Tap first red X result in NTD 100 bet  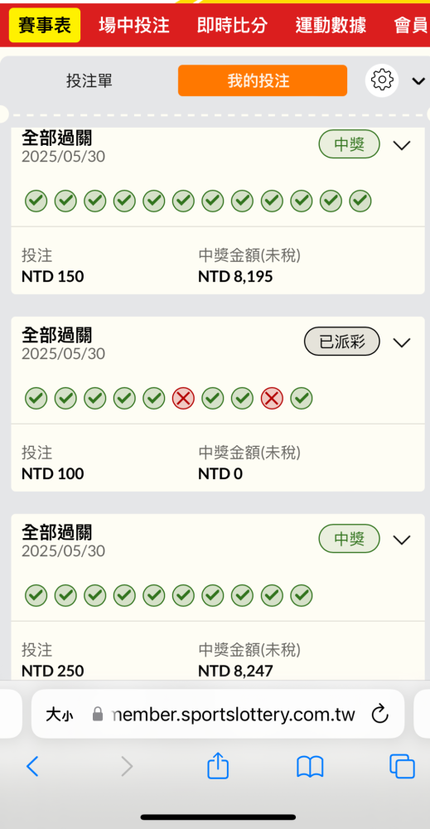coord(183,399)
